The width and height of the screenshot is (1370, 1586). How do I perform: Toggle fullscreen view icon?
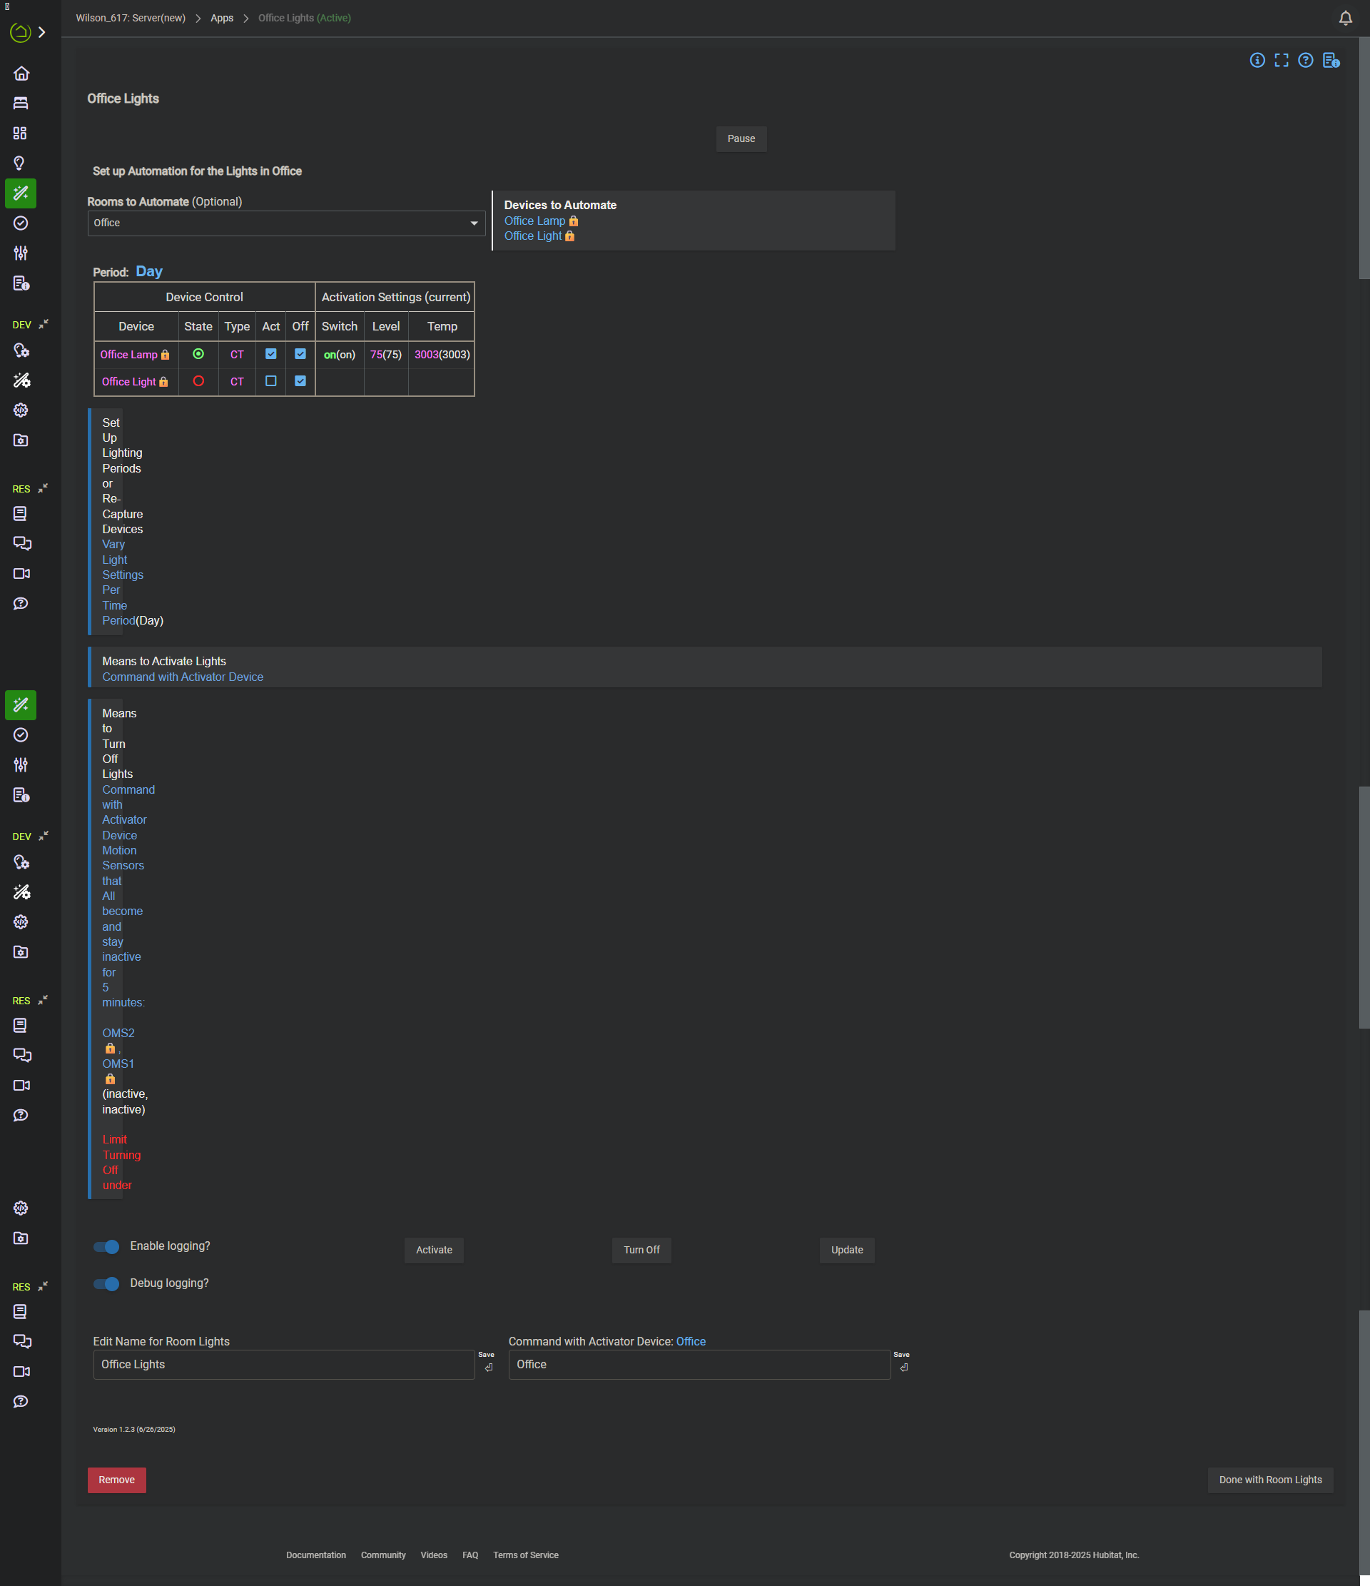pyautogui.click(x=1282, y=61)
